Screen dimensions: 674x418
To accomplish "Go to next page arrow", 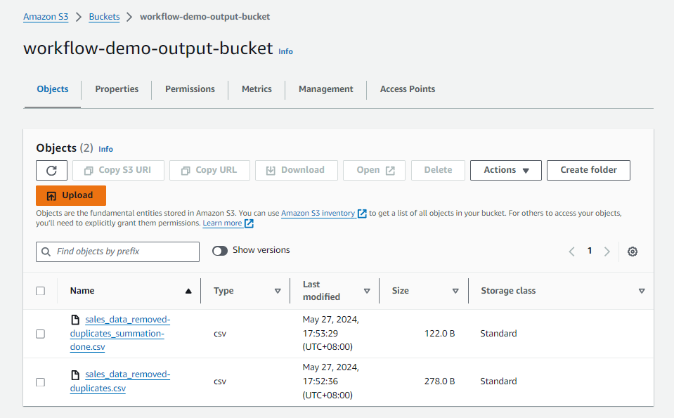I will pyautogui.click(x=607, y=252).
